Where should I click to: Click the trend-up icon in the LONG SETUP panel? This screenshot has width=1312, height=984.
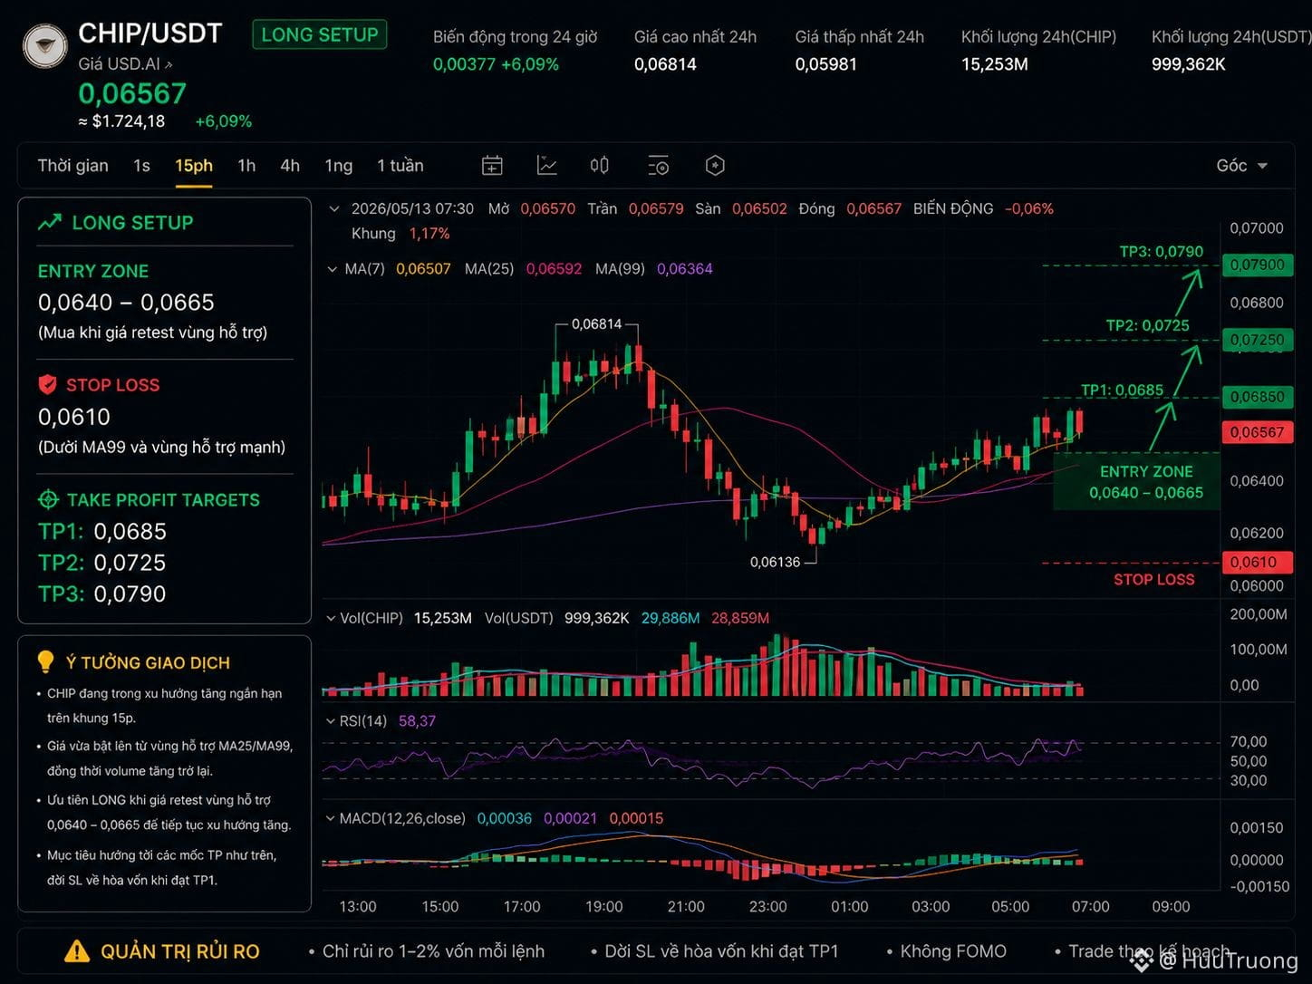click(50, 222)
